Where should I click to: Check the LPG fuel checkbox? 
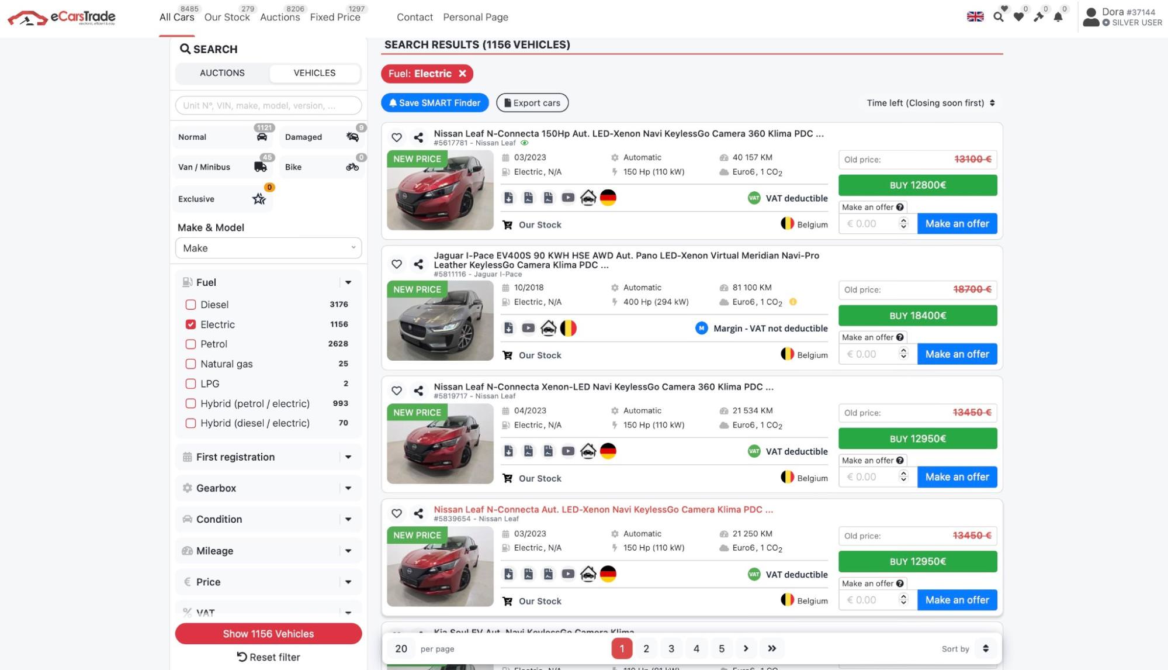tap(190, 384)
